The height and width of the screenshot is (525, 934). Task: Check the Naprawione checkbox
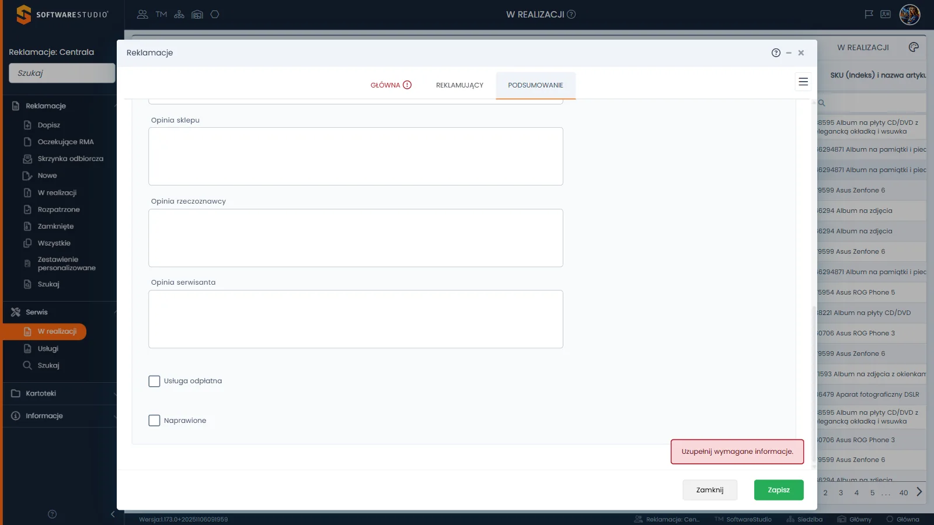(154, 421)
